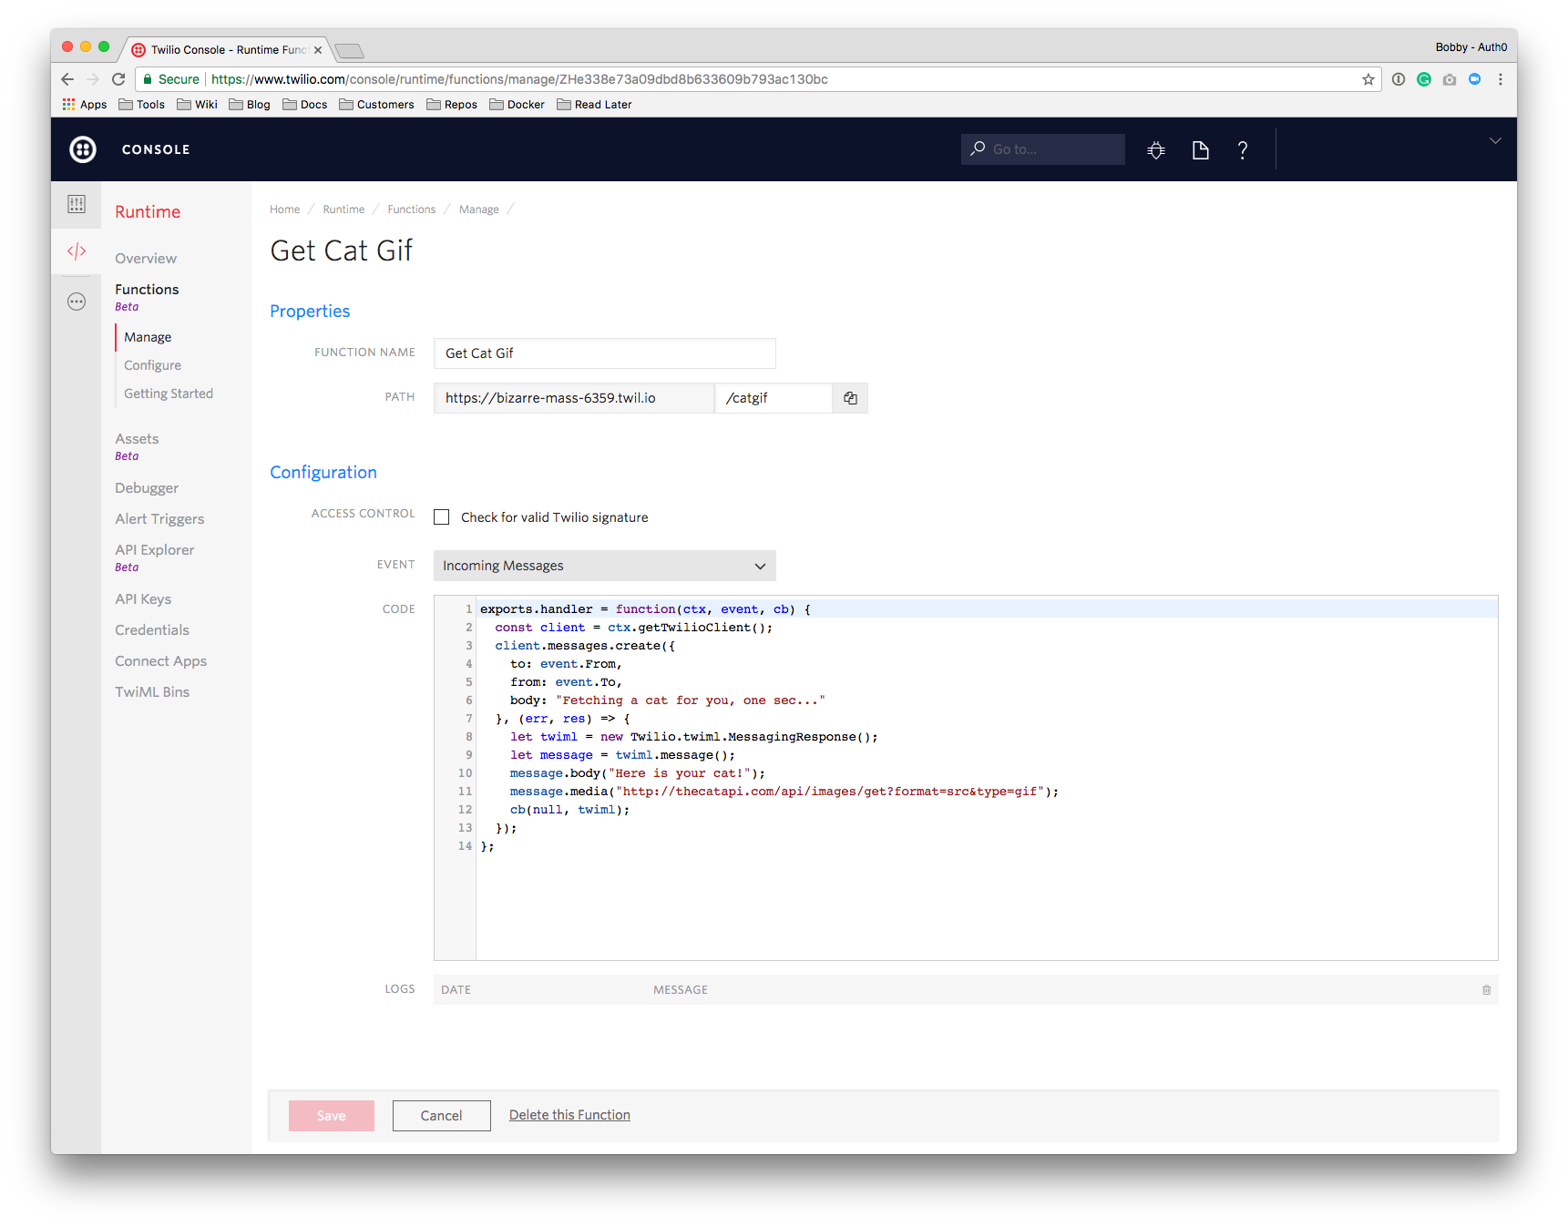Open the Customers bookmarks folder
Image resolution: width=1568 pixels, height=1227 pixels.
tap(376, 105)
